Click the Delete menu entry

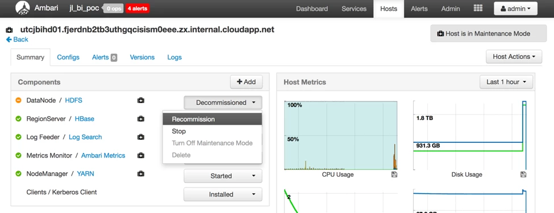(213, 155)
